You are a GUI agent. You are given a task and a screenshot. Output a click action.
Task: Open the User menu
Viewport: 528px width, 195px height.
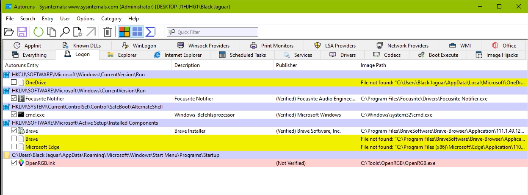click(x=65, y=19)
